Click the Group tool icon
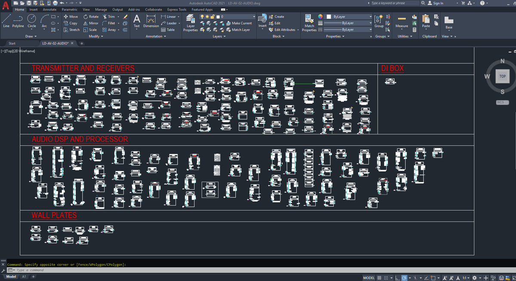Image resolution: width=516 pixels, height=281 pixels. 379,21
